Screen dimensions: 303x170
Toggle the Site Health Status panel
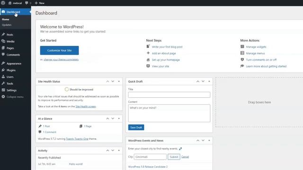(119, 81)
